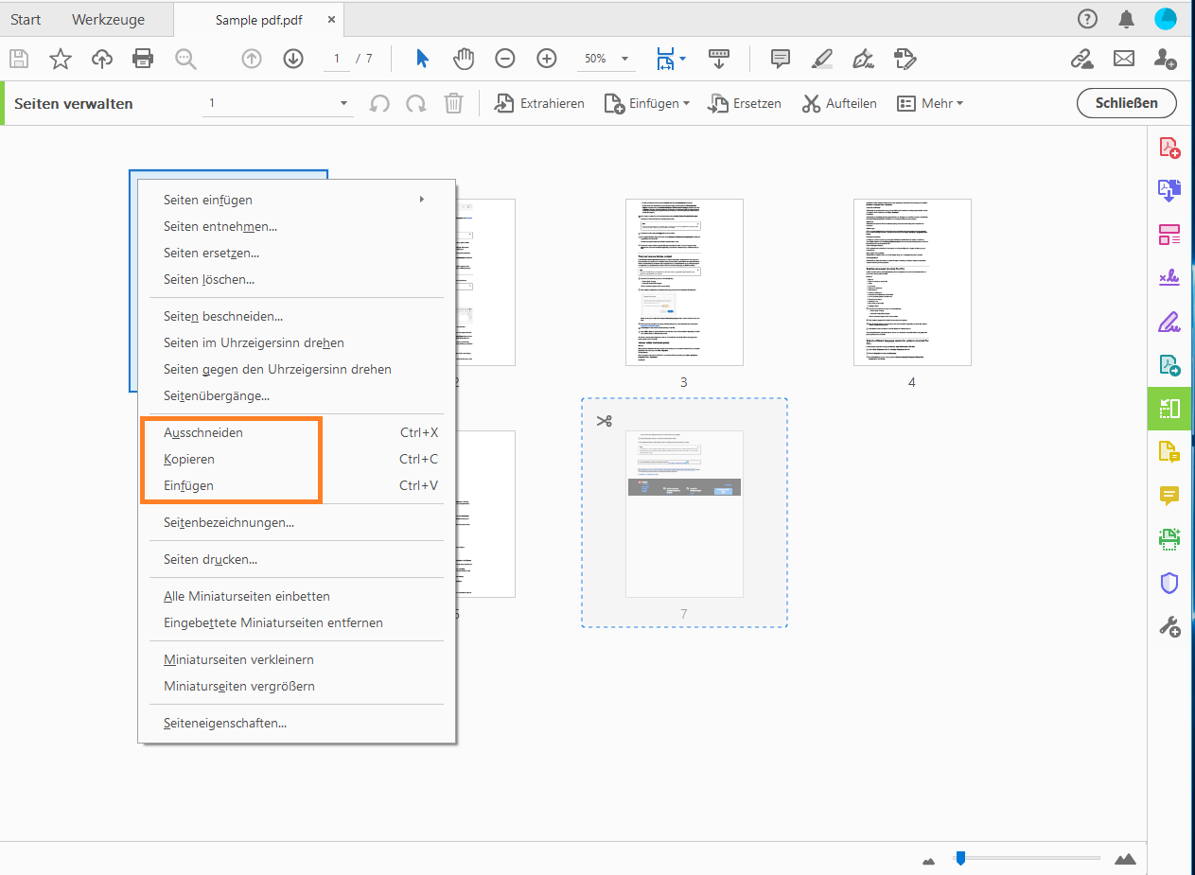Rotate pages clockwise using toolbar icon
1195x875 pixels.
coord(415,103)
